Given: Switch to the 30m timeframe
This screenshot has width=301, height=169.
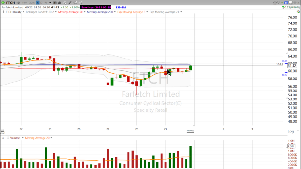Looking at the screenshot, I should 32,3.
